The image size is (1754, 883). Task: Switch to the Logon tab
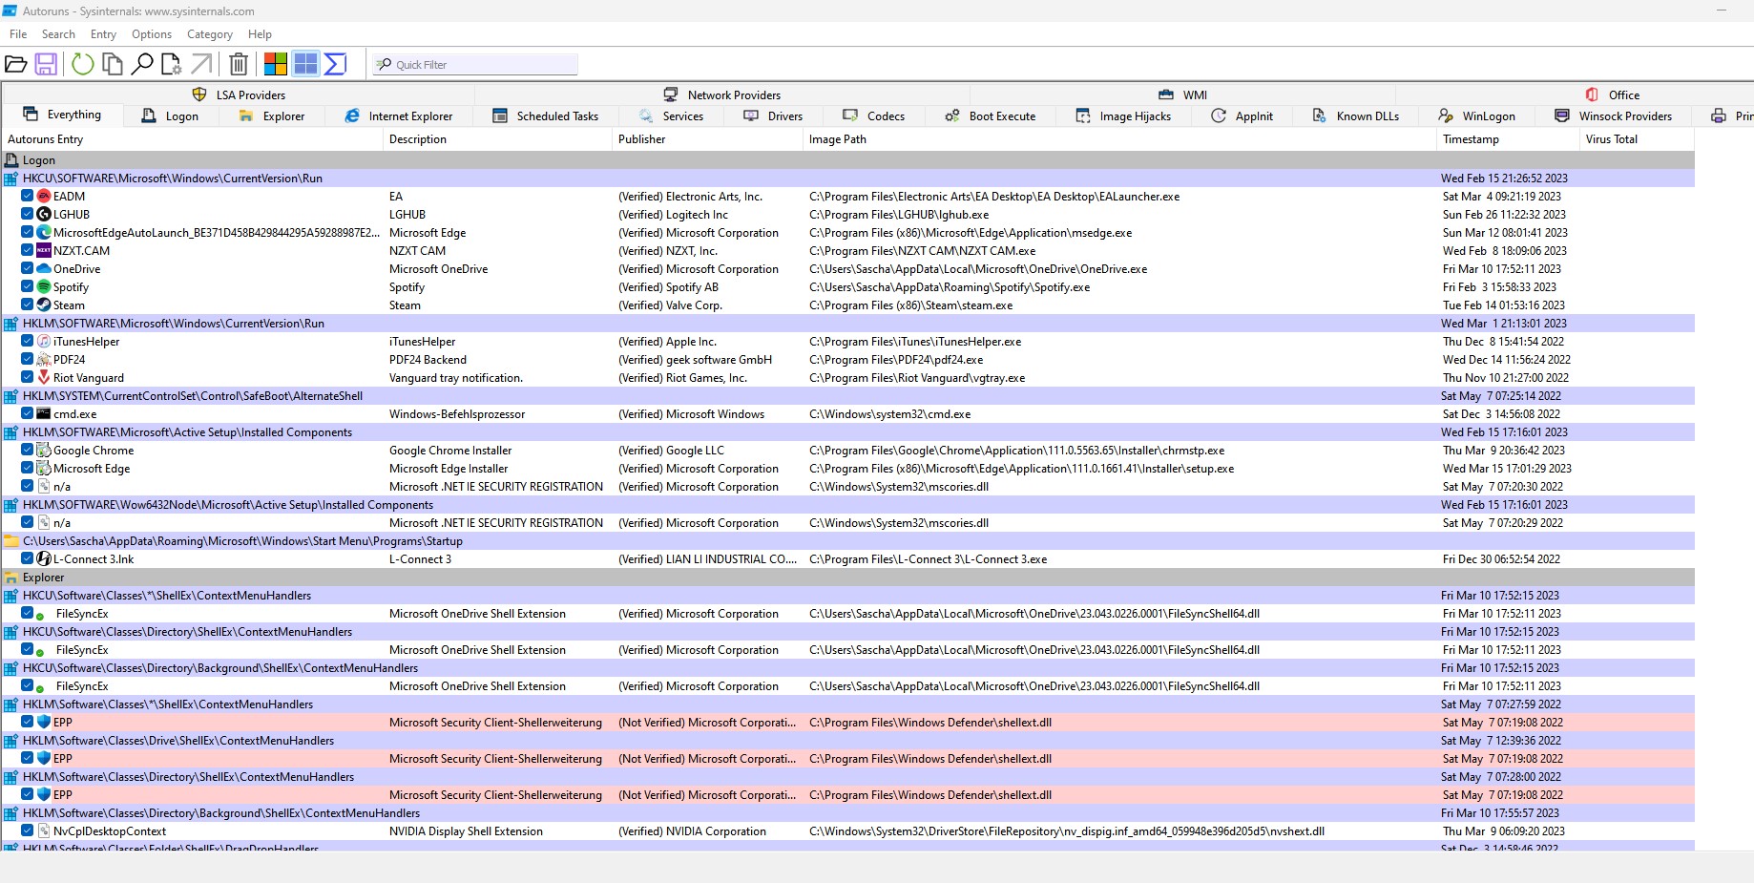point(171,116)
